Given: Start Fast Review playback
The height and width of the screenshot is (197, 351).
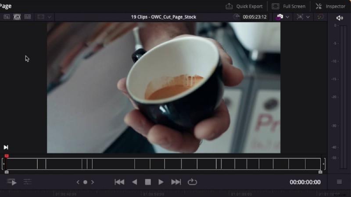Looking at the screenshot, I should [12, 182].
